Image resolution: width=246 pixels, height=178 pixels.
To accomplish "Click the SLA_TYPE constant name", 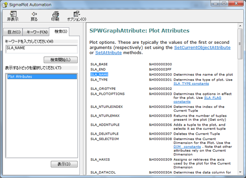I will tap(99, 80).
